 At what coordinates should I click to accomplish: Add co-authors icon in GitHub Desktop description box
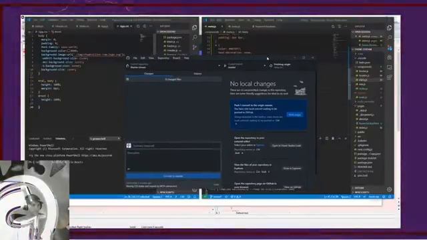(129, 169)
